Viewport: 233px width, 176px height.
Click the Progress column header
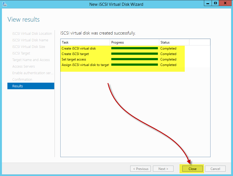(x=135, y=42)
